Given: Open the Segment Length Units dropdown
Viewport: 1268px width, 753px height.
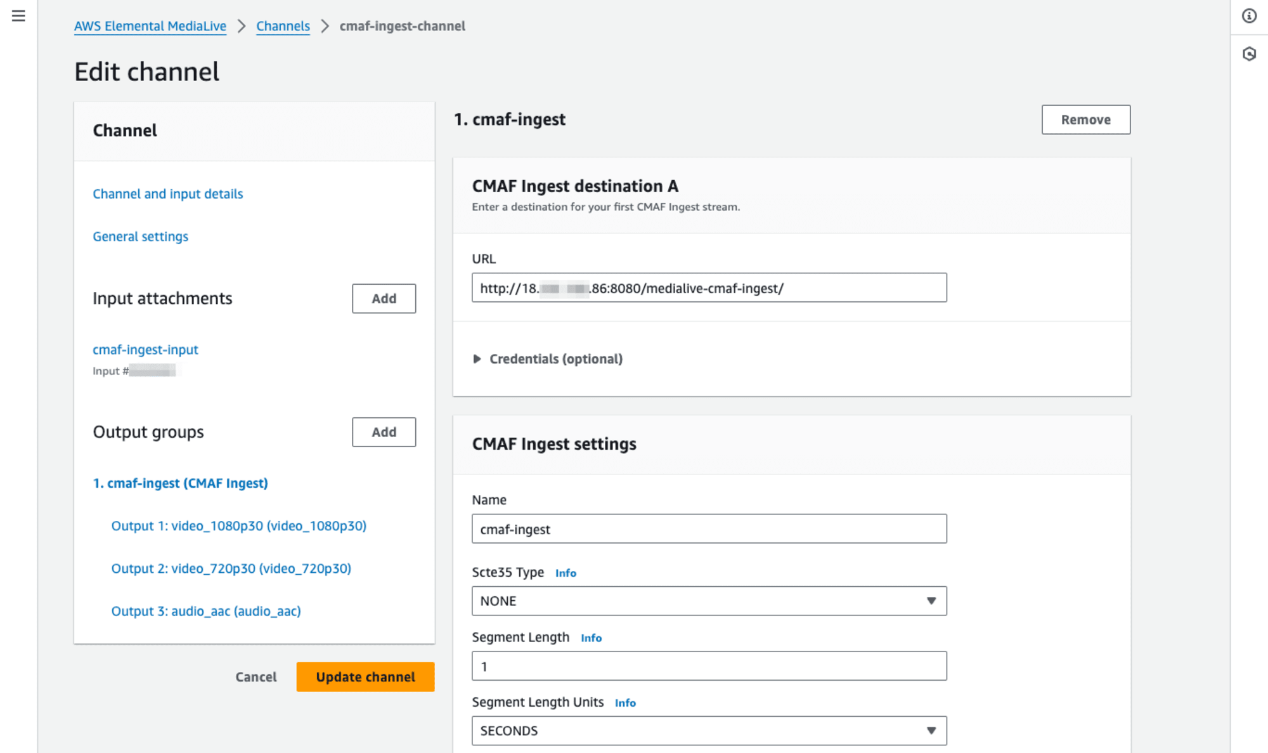Looking at the screenshot, I should pyautogui.click(x=709, y=731).
